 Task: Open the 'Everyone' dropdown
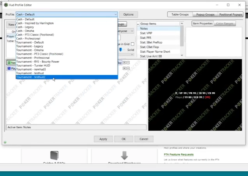click(x=126, y=31)
